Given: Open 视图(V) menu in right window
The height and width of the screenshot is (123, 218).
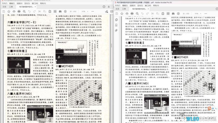Looking at the screenshot, I should tap(133, 5).
